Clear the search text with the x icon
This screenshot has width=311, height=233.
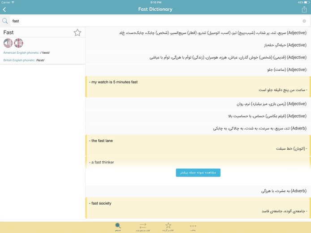pos(304,21)
